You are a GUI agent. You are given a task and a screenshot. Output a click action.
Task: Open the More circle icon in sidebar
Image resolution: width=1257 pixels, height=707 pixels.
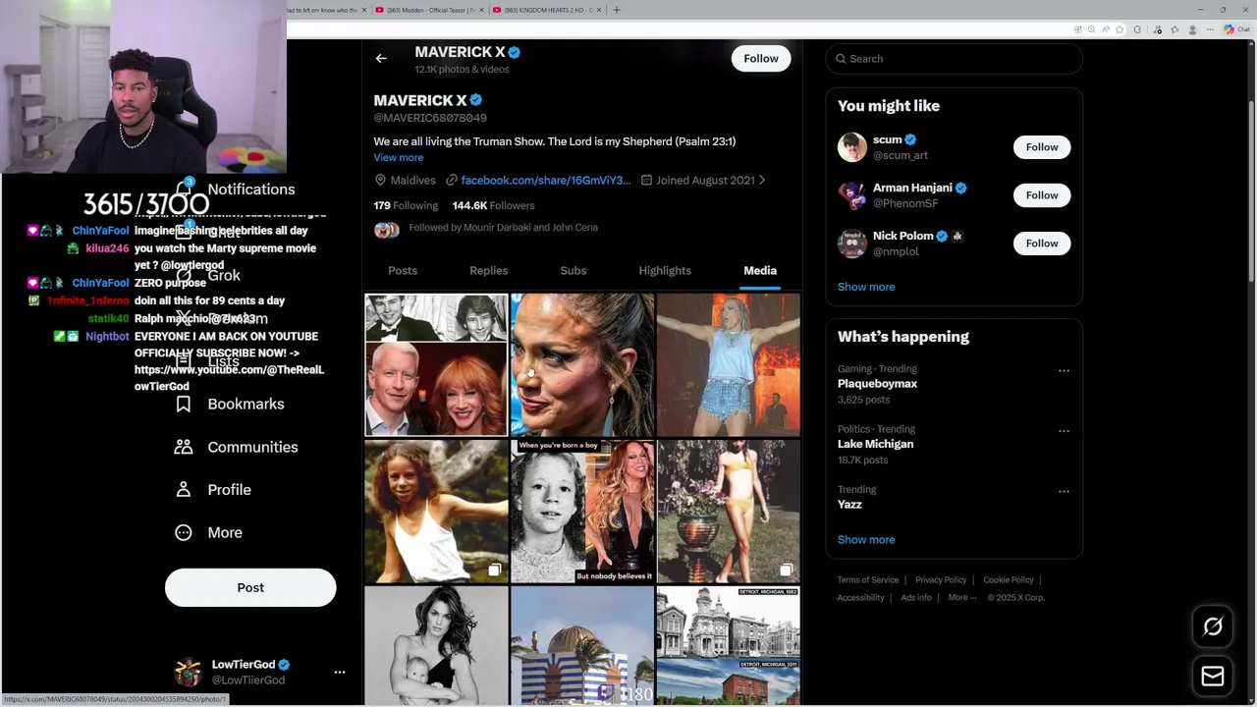tap(184, 532)
